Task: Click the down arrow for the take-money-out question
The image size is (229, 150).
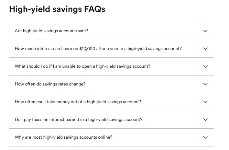Action: (x=205, y=102)
